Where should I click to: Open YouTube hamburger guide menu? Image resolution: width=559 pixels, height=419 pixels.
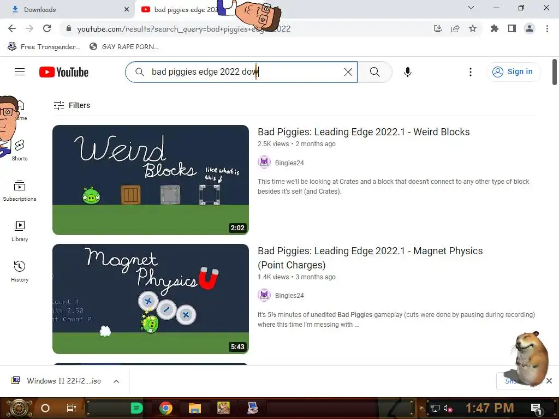[20, 72]
